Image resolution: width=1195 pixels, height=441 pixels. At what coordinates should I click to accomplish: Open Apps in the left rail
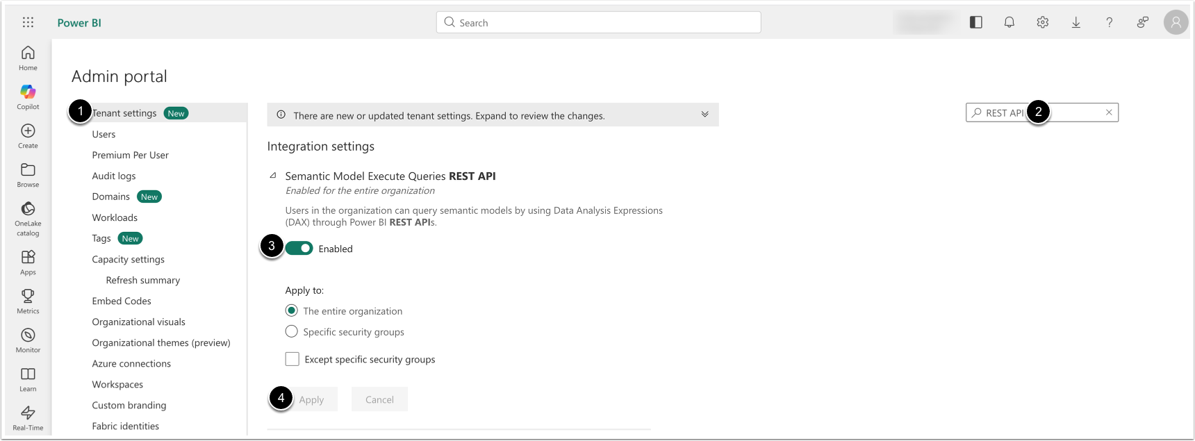pos(28,263)
